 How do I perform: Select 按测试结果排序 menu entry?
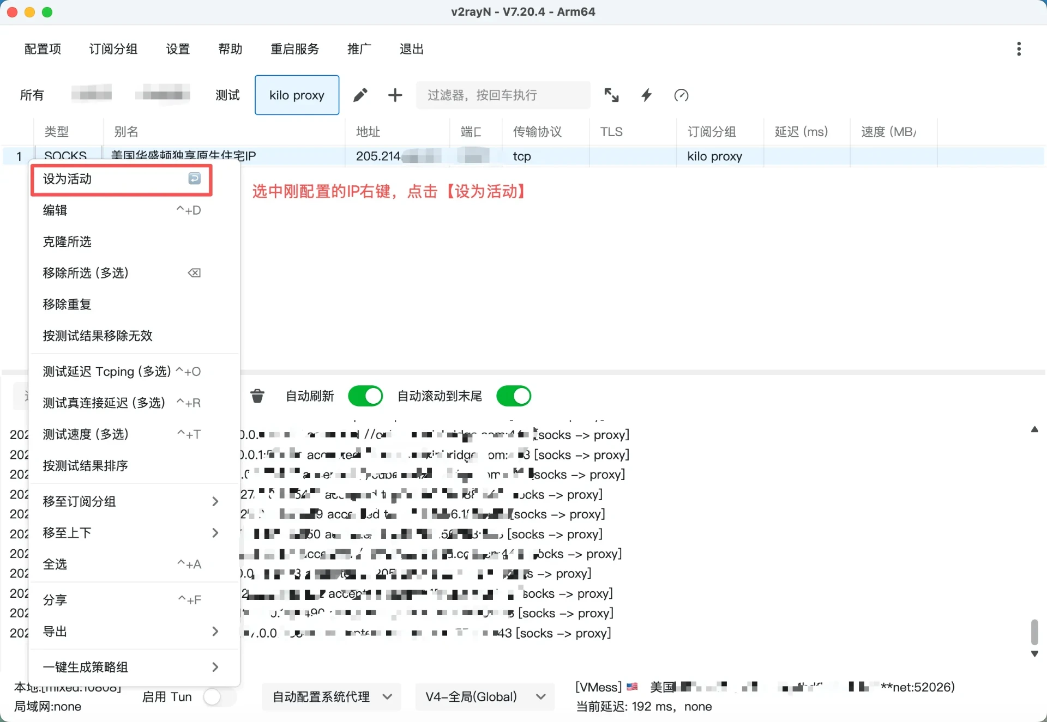(134, 465)
